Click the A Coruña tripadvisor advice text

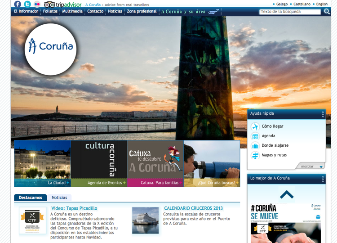(x=117, y=5)
